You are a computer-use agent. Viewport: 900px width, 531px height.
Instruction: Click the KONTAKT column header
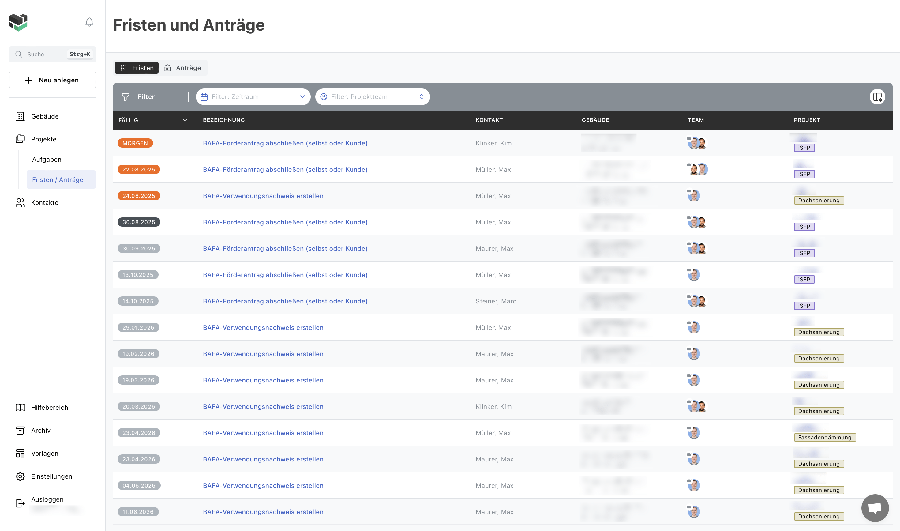(x=489, y=120)
